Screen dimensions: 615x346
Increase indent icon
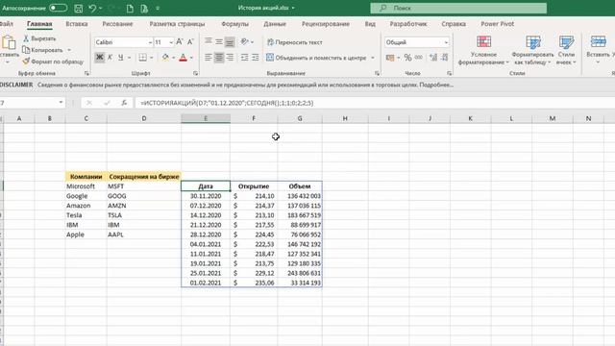coord(256,58)
